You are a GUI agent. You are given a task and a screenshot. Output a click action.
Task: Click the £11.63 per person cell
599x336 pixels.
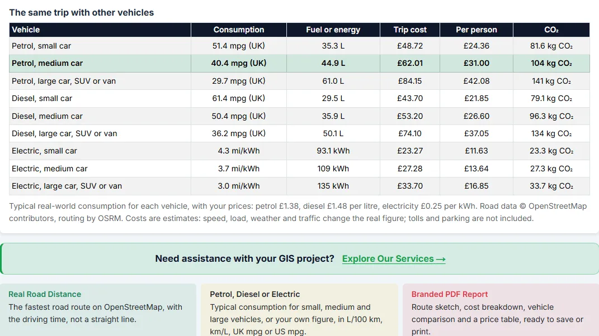point(477,151)
